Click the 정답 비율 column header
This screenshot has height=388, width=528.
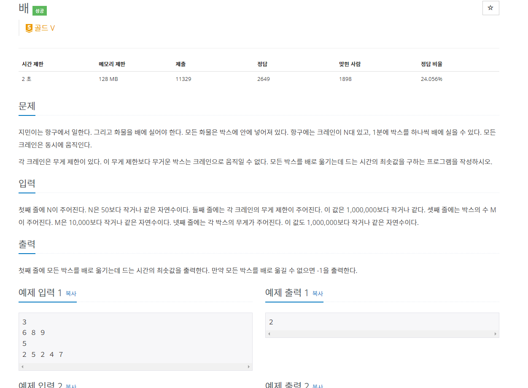(431, 64)
